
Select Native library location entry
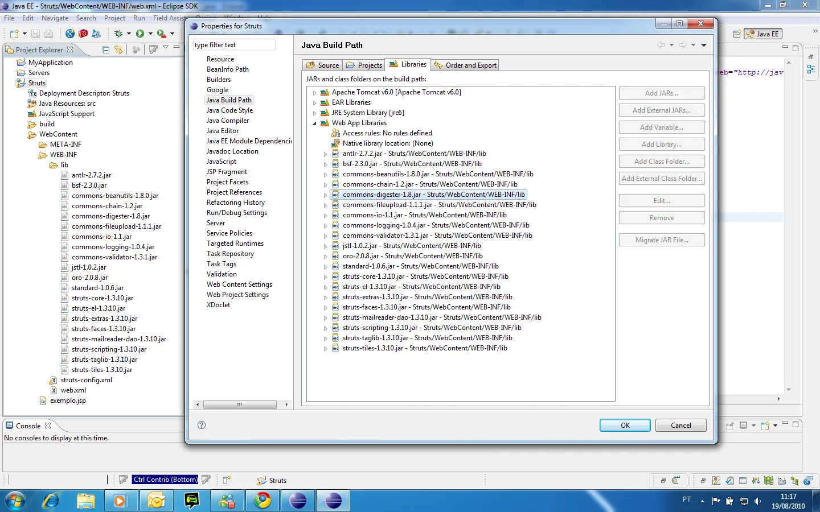click(388, 143)
